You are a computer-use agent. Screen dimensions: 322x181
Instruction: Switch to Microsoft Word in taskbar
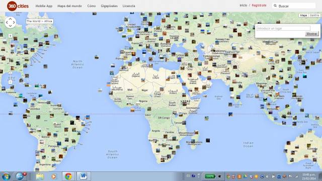pos(84,176)
